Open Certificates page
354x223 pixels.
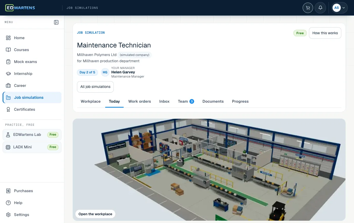click(32, 109)
